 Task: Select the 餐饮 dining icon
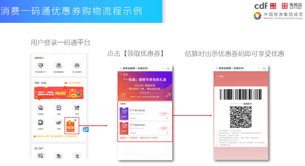click(77, 108)
